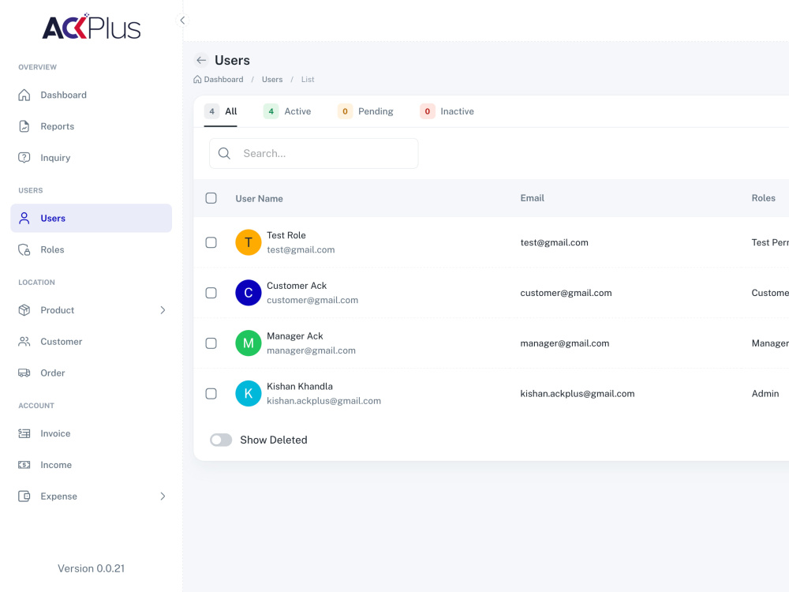Click the orange T avatar
This screenshot has width=789, height=592.
pos(248,242)
